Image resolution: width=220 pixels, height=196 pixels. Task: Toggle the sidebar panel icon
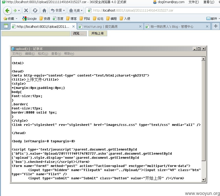(6, 26)
